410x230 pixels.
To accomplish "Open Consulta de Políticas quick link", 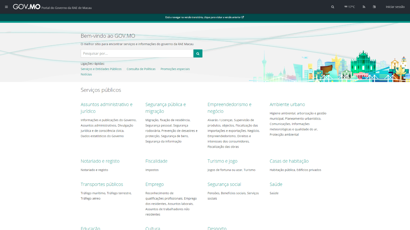I will coord(141,69).
